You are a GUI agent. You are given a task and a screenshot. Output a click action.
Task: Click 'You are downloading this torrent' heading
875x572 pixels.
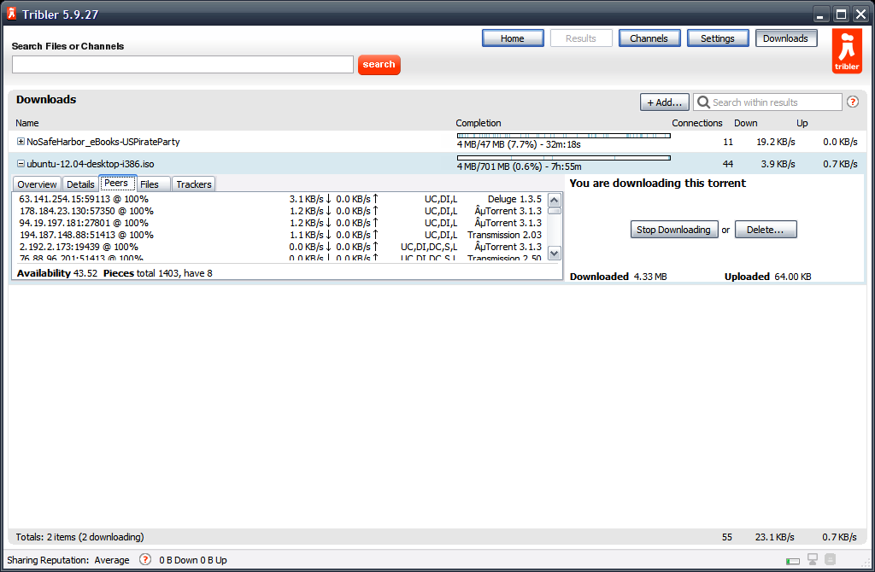point(657,183)
